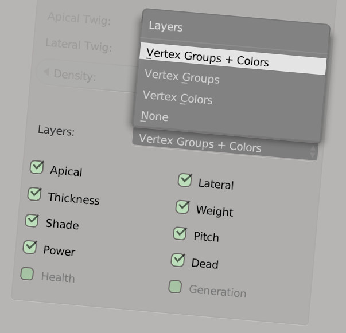Select None in the Layers menu

(x=155, y=116)
